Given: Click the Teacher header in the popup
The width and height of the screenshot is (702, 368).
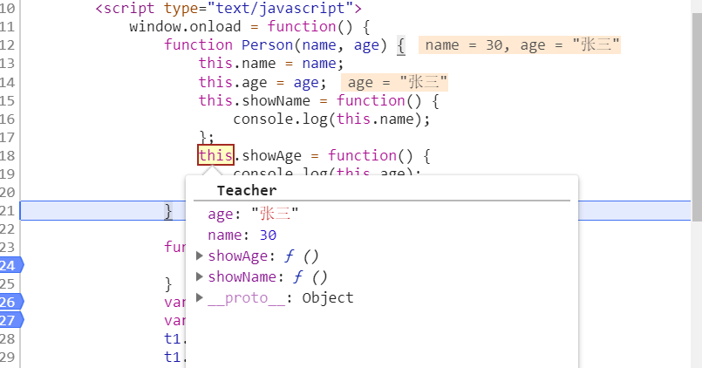Looking at the screenshot, I should coord(247,190).
